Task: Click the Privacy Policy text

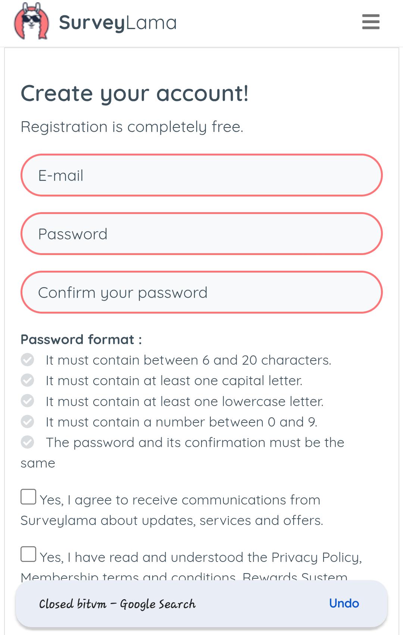Action: click(316, 557)
